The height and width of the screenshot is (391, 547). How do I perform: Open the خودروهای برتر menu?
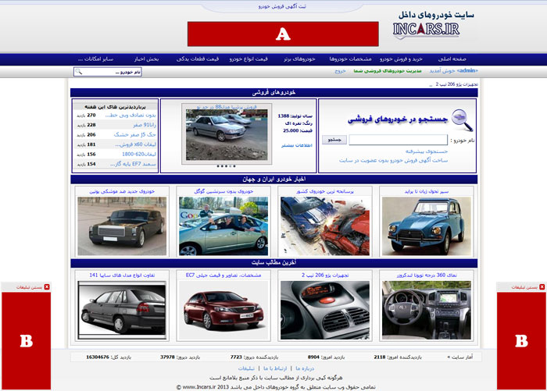(x=299, y=59)
